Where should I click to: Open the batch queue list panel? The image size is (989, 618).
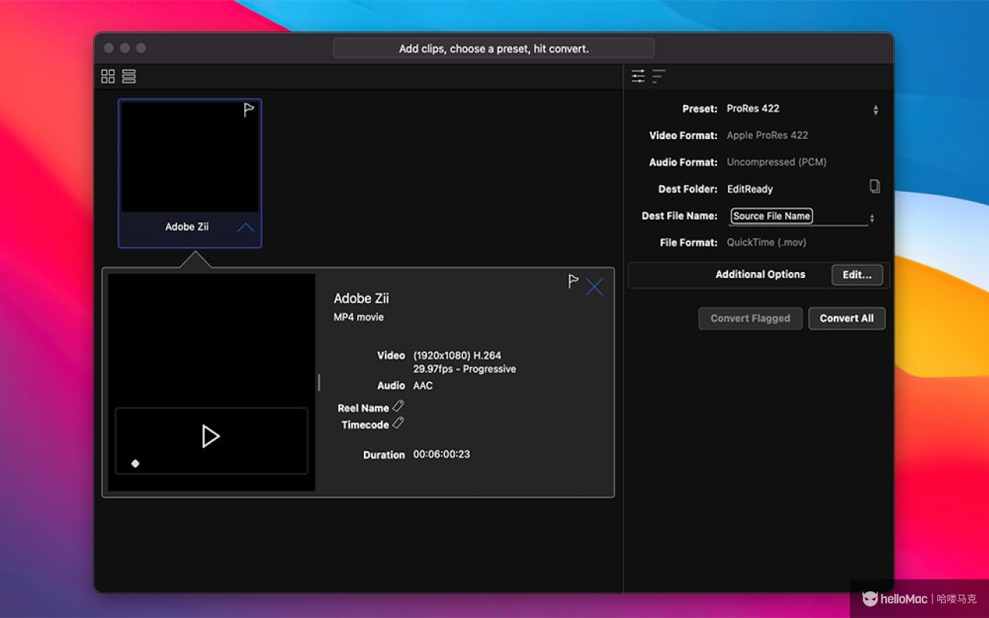658,76
